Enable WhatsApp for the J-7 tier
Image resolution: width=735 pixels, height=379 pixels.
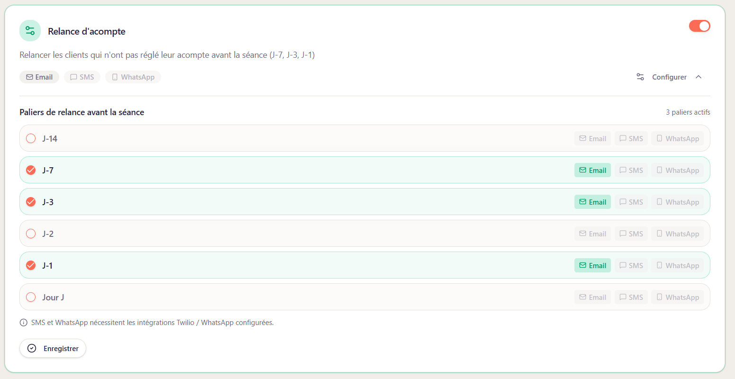677,170
